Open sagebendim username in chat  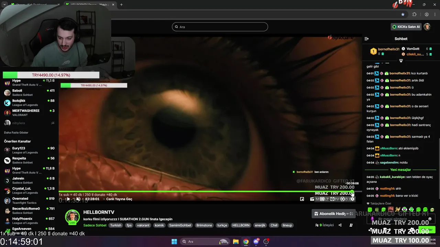pos(389,163)
